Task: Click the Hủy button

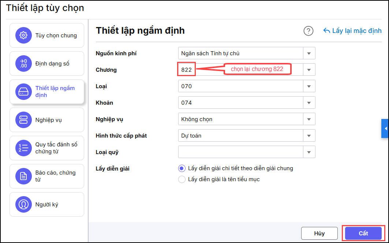Action: click(319, 233)
